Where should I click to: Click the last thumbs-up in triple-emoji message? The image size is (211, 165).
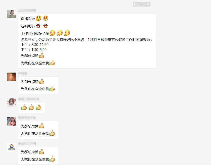coord(39,107)
